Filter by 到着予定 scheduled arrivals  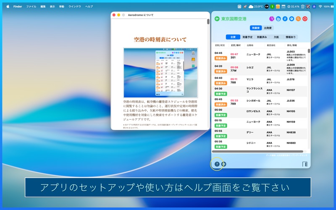point(247,37)
